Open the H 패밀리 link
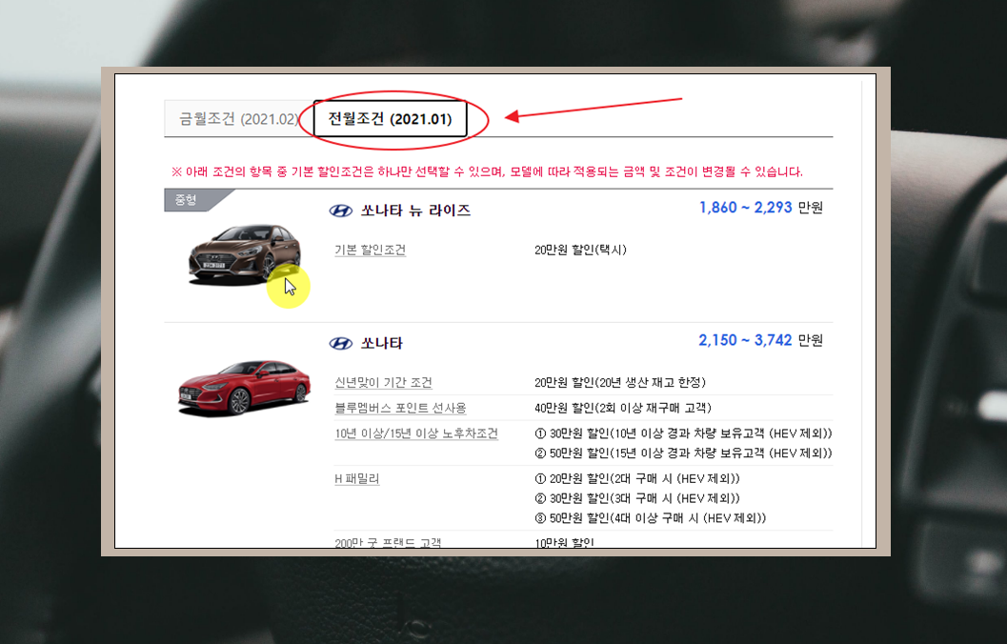The image size is (1007, 644). (356, 478)
